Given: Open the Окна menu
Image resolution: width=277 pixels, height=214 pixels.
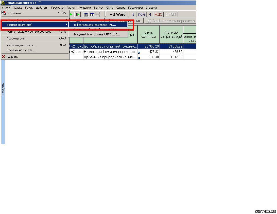Looking at the screenshot, I should point(110,8).
